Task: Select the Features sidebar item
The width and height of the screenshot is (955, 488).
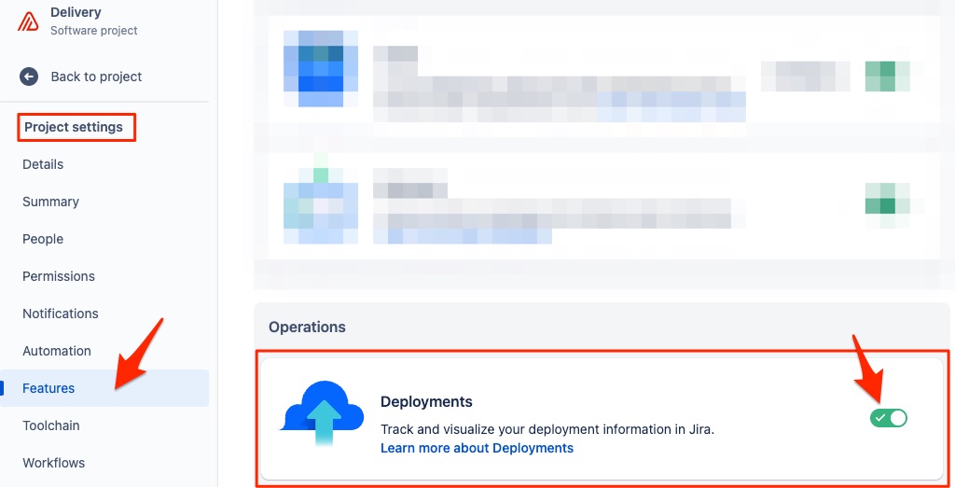Action: point(48,388)
